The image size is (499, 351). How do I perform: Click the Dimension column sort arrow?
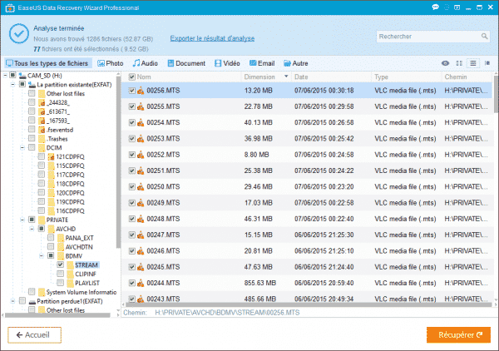[286, 77]
